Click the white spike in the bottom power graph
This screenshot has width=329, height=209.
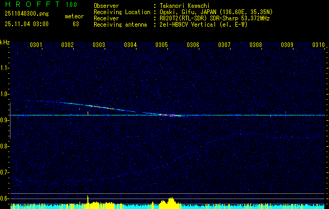88,199
